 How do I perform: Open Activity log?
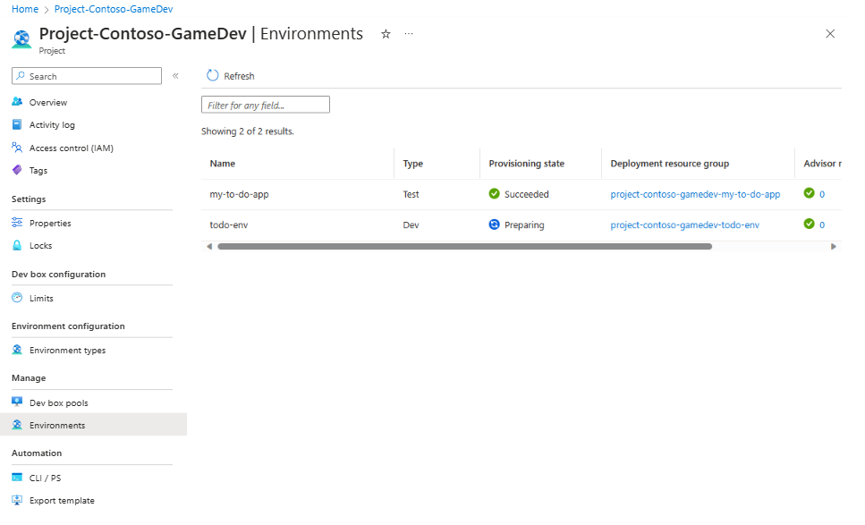tap(52, 125)
